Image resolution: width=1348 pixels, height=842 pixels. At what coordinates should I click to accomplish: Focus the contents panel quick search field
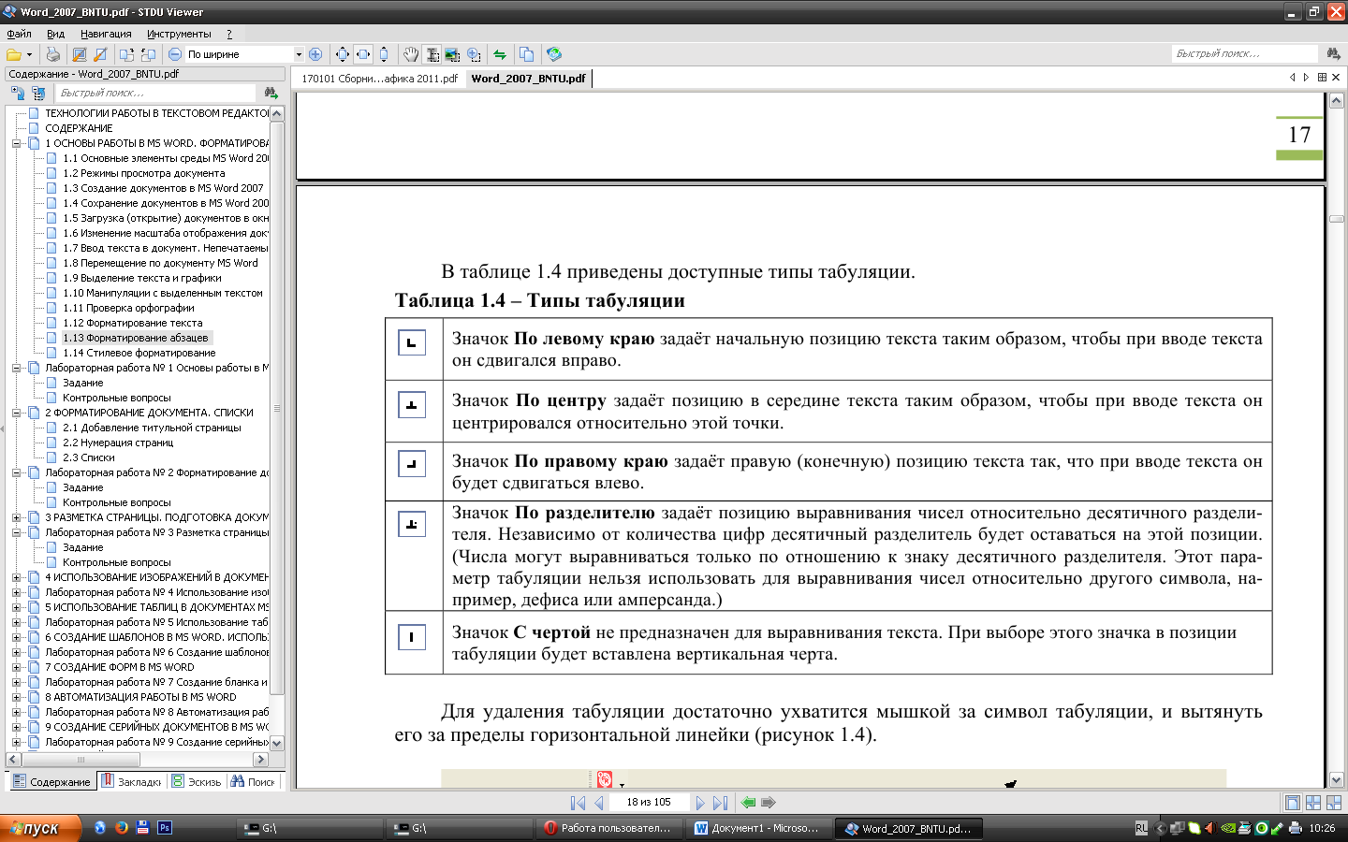[x=156, y=93]
